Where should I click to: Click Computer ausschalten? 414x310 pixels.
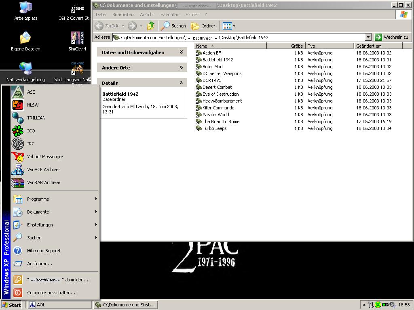click(55, 293)
